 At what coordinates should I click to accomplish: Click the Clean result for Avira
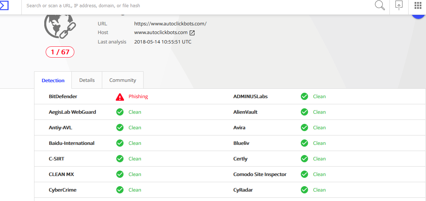point(319,127)
